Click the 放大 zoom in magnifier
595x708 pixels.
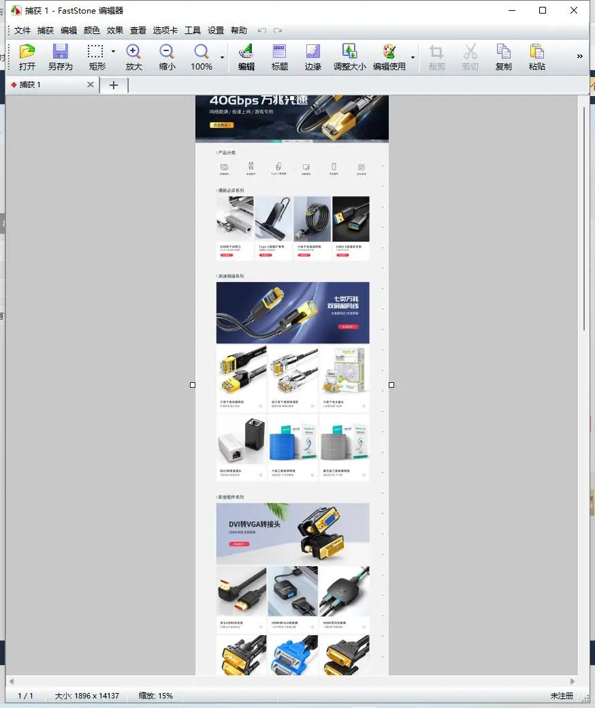133,52
